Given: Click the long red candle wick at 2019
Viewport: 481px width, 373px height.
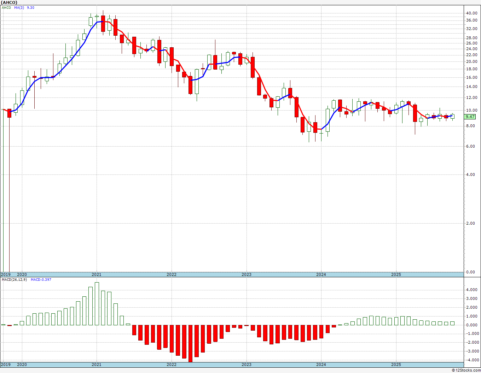Looking at the screenshot, I should [x=9, y=194].
